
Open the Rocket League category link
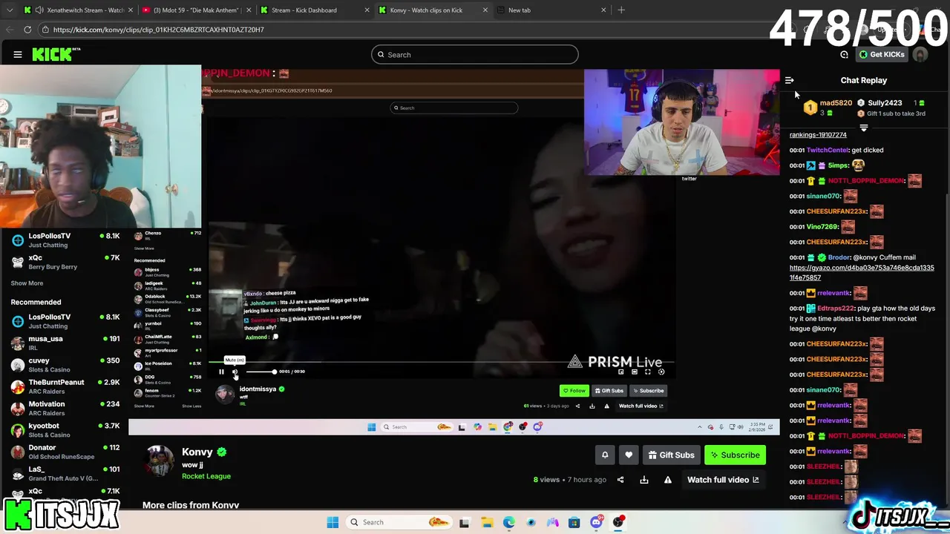[206, 476]
